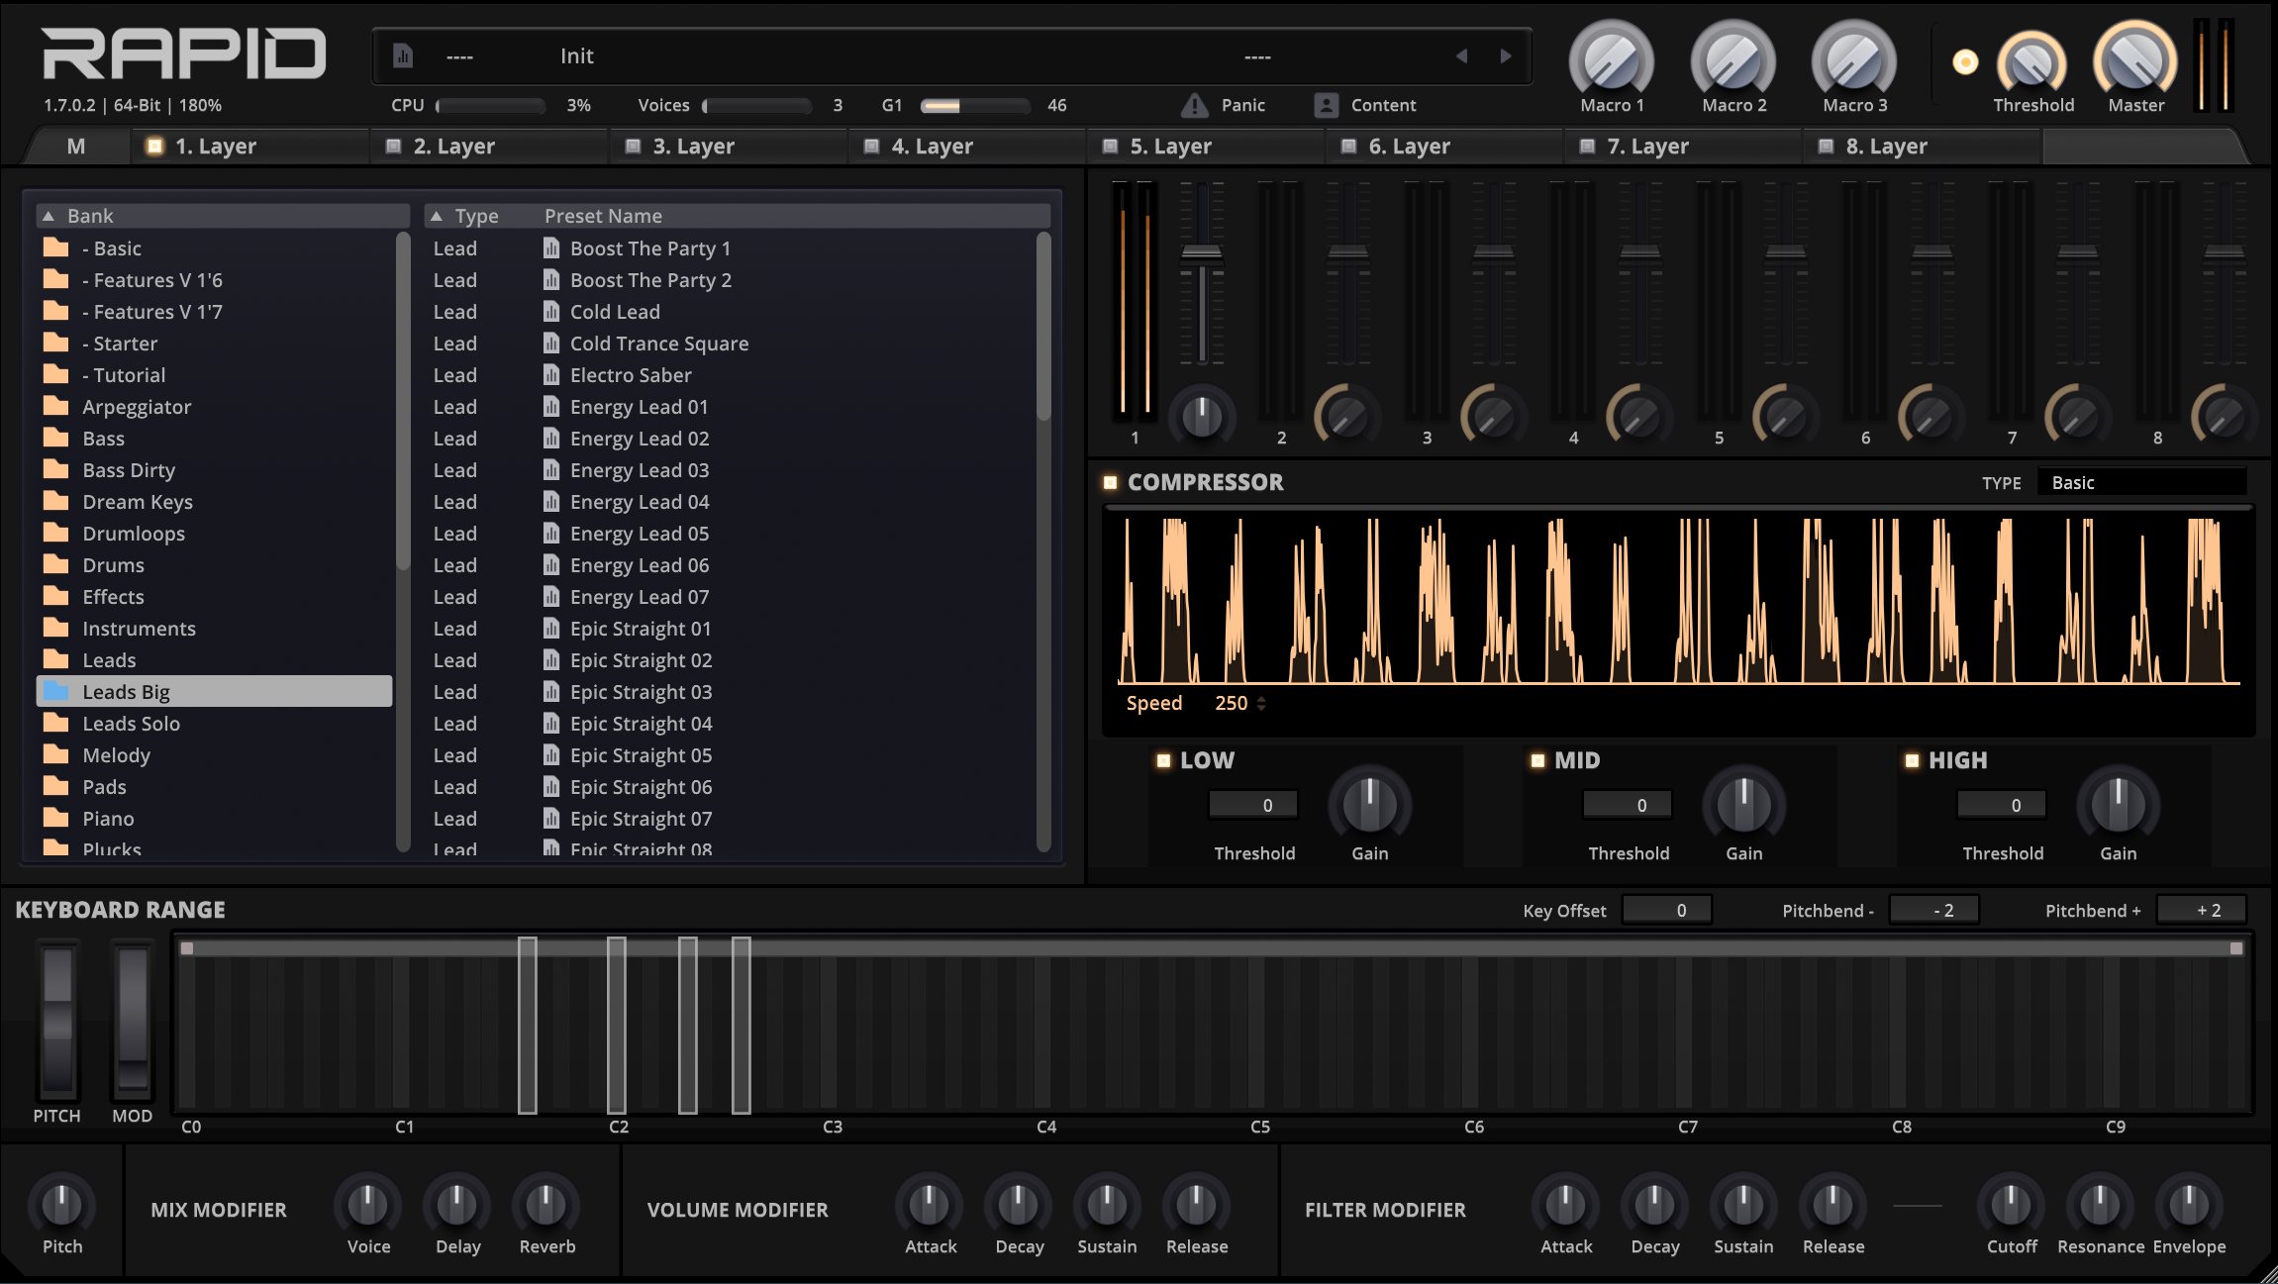Enable layer 2 with its square toggle

393,147
